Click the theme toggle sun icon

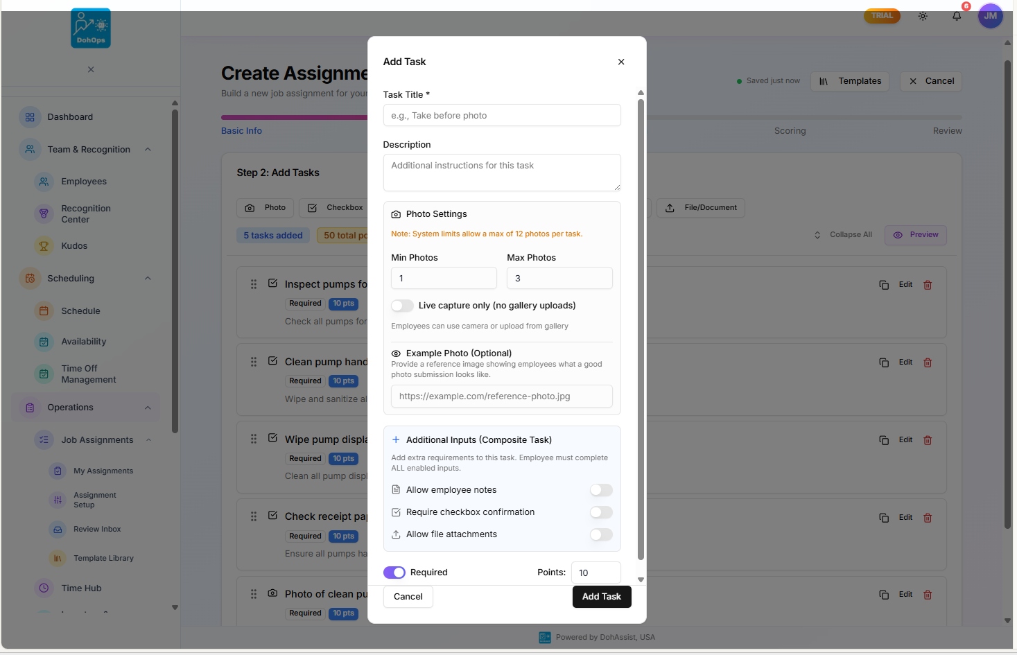(923, 16)
